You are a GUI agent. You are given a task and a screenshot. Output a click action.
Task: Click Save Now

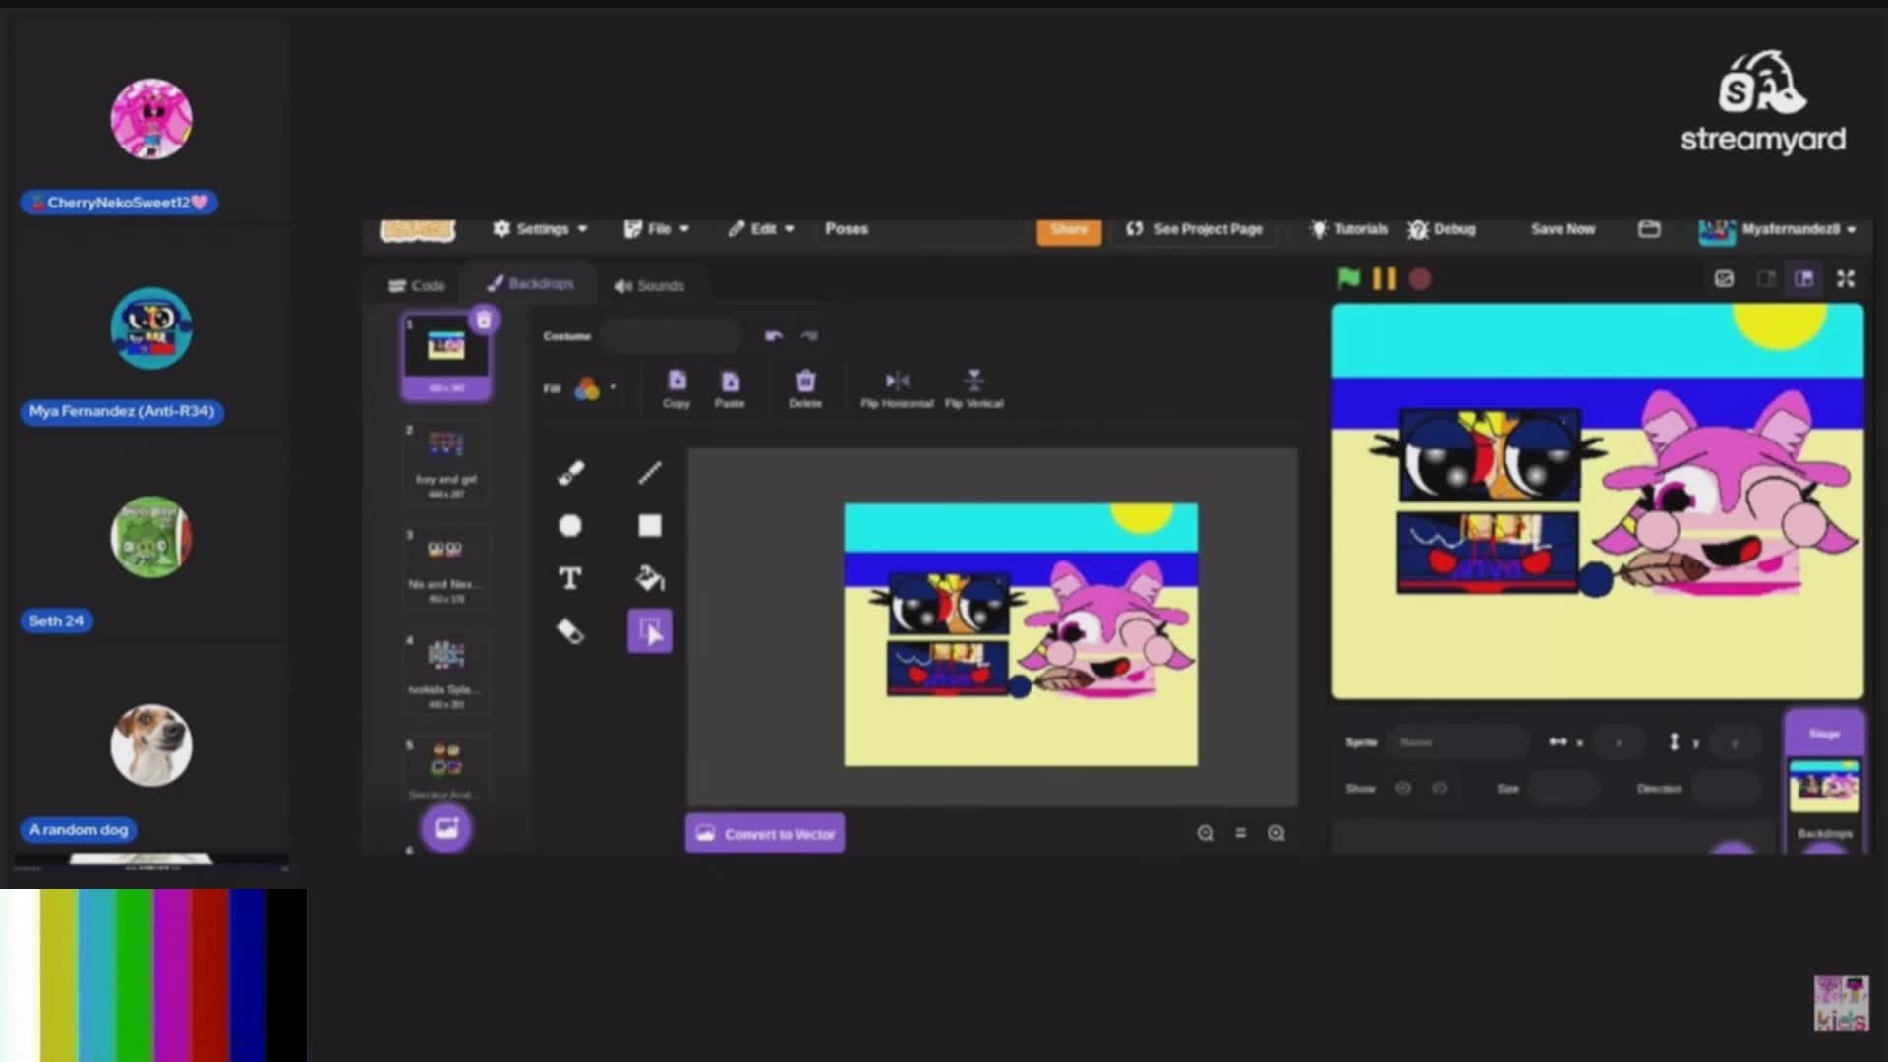(x=1563, y=229)
